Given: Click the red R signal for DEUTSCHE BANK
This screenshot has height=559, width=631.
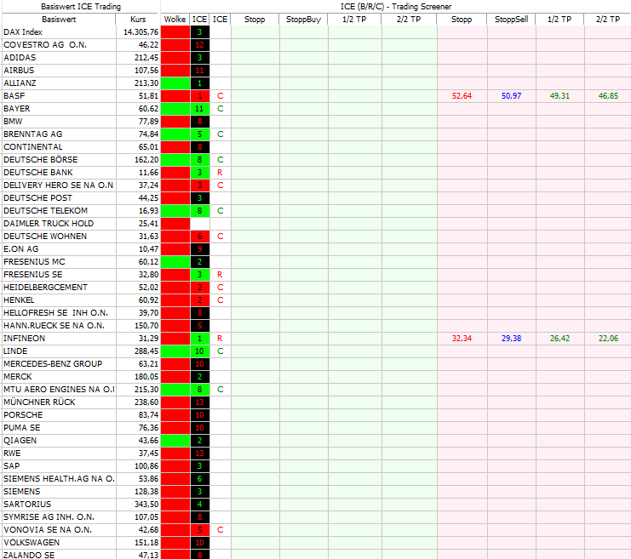Looking at the screenshot, I should pyautogui.click(x=220, y=173).
